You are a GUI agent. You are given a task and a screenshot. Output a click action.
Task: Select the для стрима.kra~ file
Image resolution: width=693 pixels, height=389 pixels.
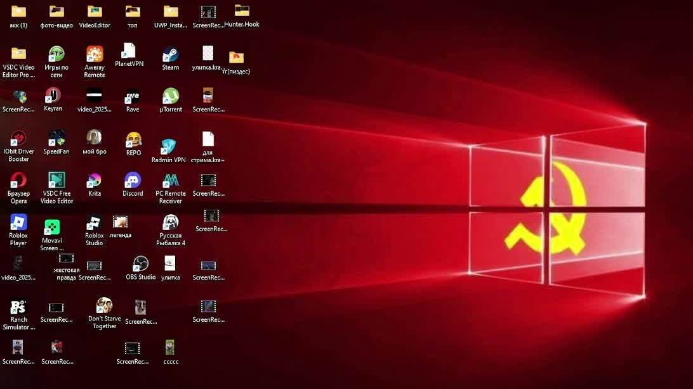(208, 139)
